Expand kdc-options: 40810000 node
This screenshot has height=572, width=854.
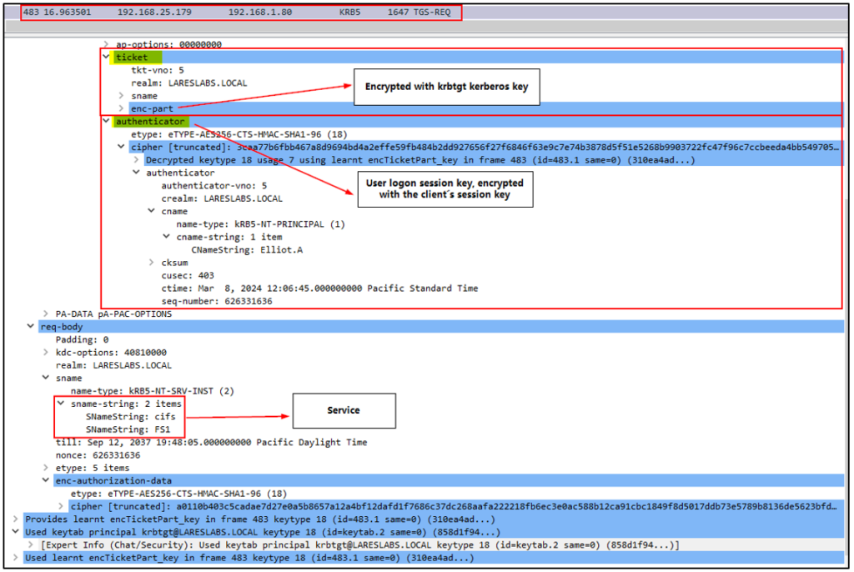pos(46,352)
